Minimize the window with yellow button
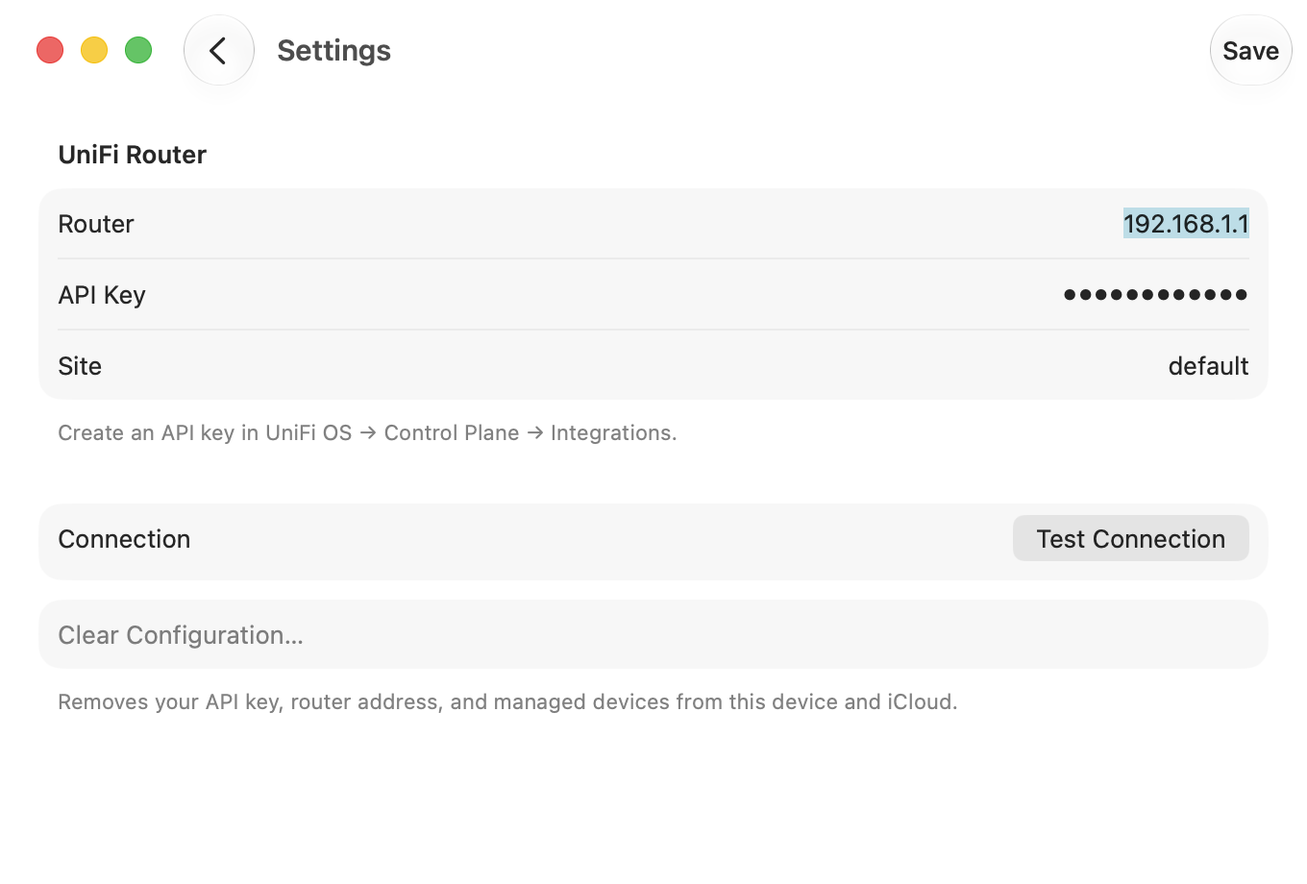 (94, 50)
